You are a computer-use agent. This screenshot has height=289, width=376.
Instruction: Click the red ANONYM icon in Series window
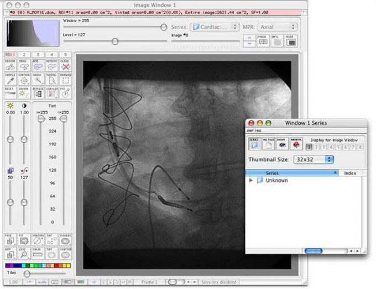coord(296,144)
